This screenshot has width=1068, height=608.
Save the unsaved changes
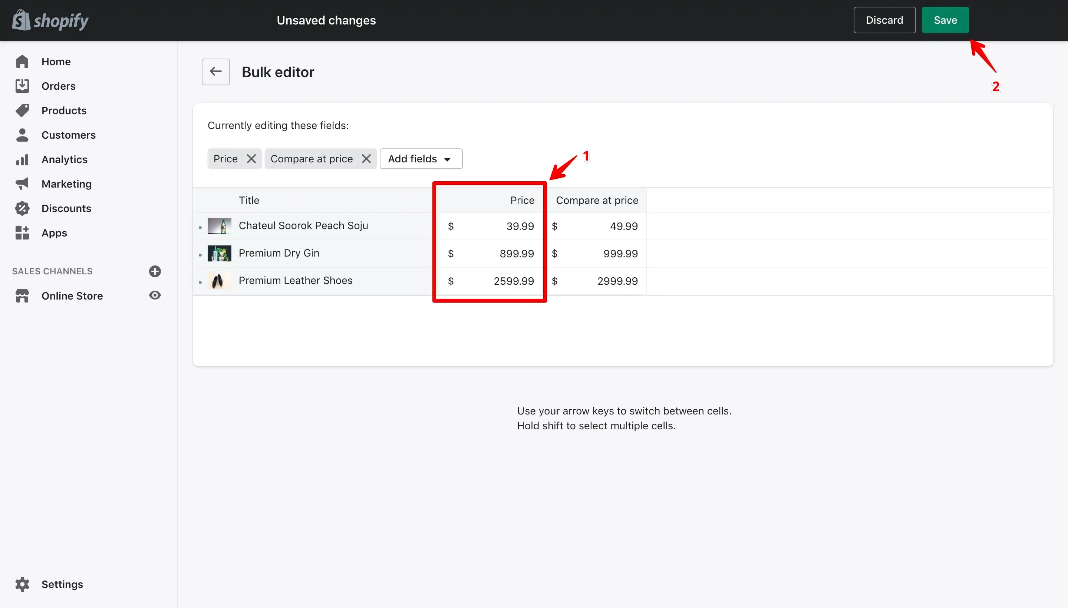[945, 20]
